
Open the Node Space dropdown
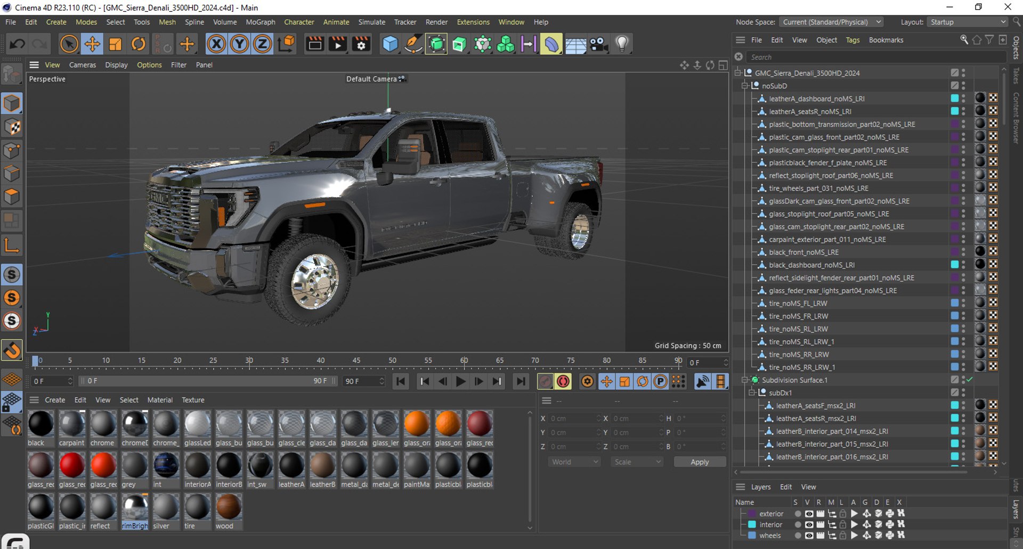click(x=831, y=22)
